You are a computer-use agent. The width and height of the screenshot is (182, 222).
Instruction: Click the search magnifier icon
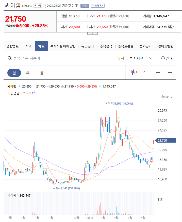click(x=9, y=58)
